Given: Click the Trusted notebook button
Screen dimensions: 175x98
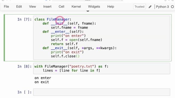Looking at the screenshot, I should [139, 7].
